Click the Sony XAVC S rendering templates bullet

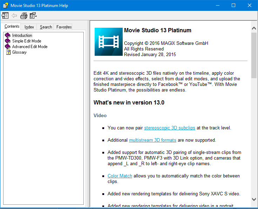[174, 194]
